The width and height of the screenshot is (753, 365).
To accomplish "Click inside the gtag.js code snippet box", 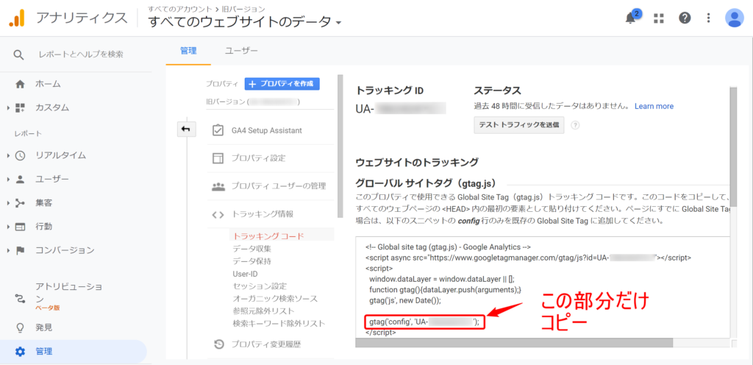I will 543,287.
